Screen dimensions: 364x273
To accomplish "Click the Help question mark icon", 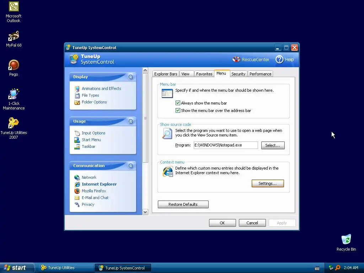I will pos(279,59).
